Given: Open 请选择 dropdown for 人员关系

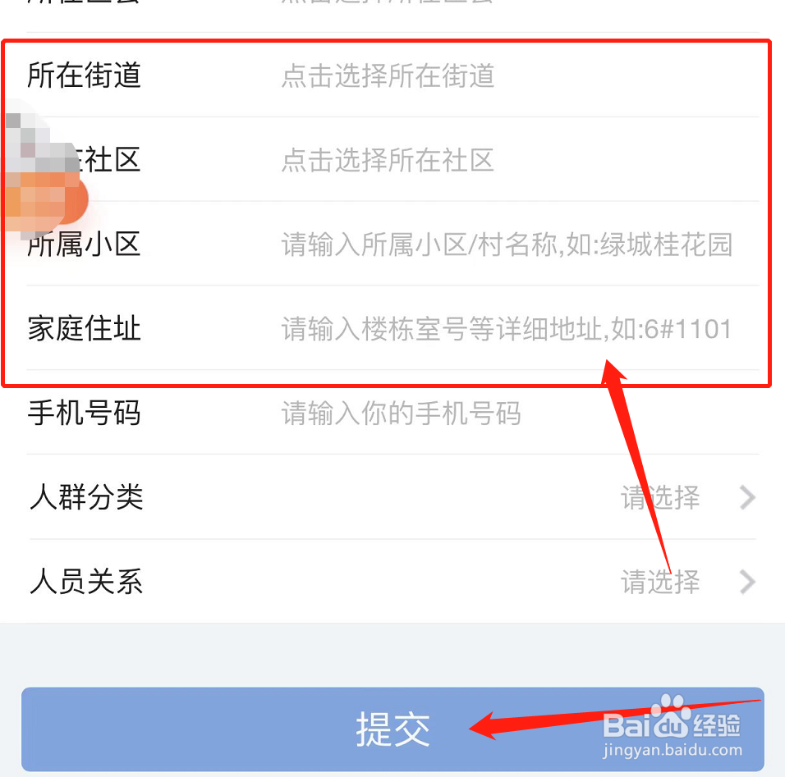Looking at the screenshot, I should 660,582.
